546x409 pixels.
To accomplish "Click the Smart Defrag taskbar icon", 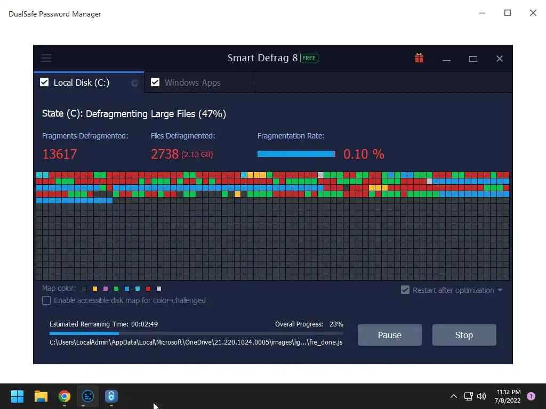I will tap(88, 396).
